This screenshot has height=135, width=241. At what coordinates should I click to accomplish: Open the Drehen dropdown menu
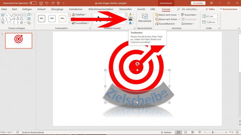point(190,23)
